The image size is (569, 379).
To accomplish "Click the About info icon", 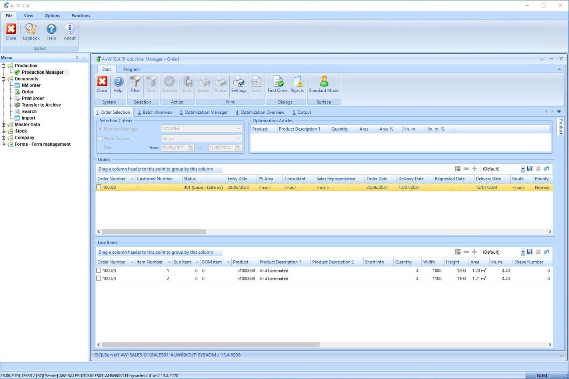I will coord(70,32).
